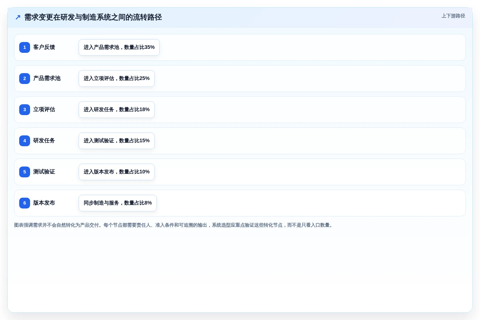Click the 研发任务 step label

(x=44, y=141)
